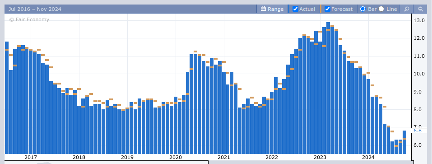
Task: Click the 12.0 value on the y-axis
Action: 419,38
